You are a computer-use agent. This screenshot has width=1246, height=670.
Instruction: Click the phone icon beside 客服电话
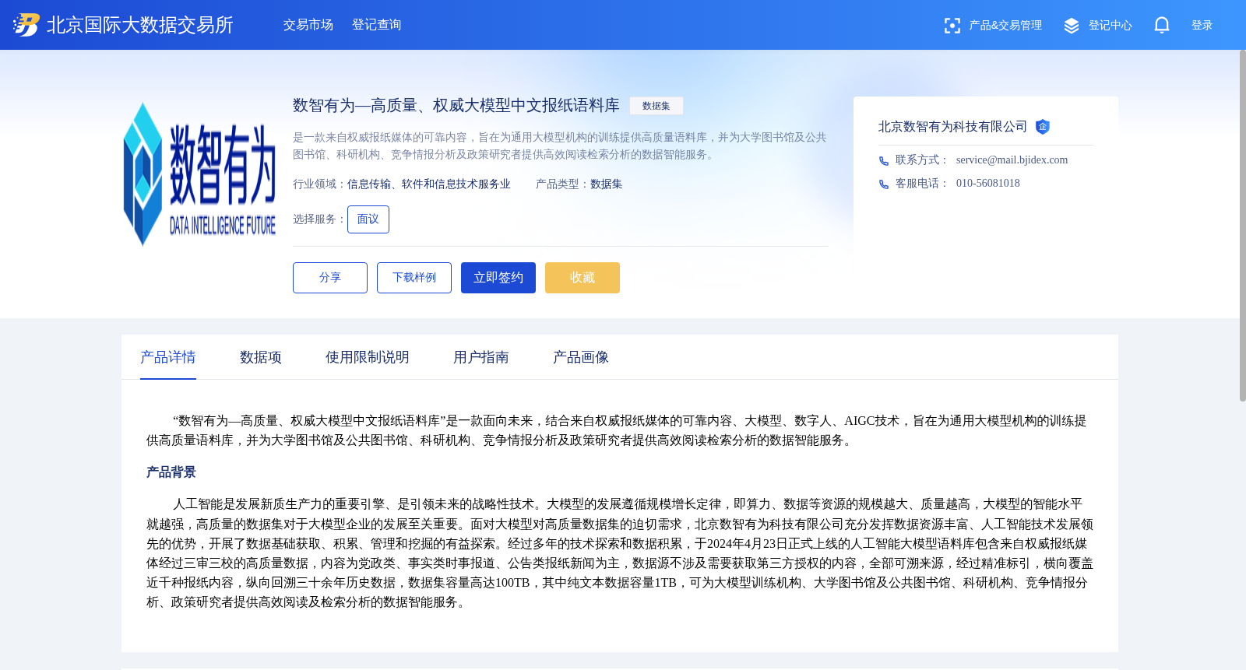point(884,184)
